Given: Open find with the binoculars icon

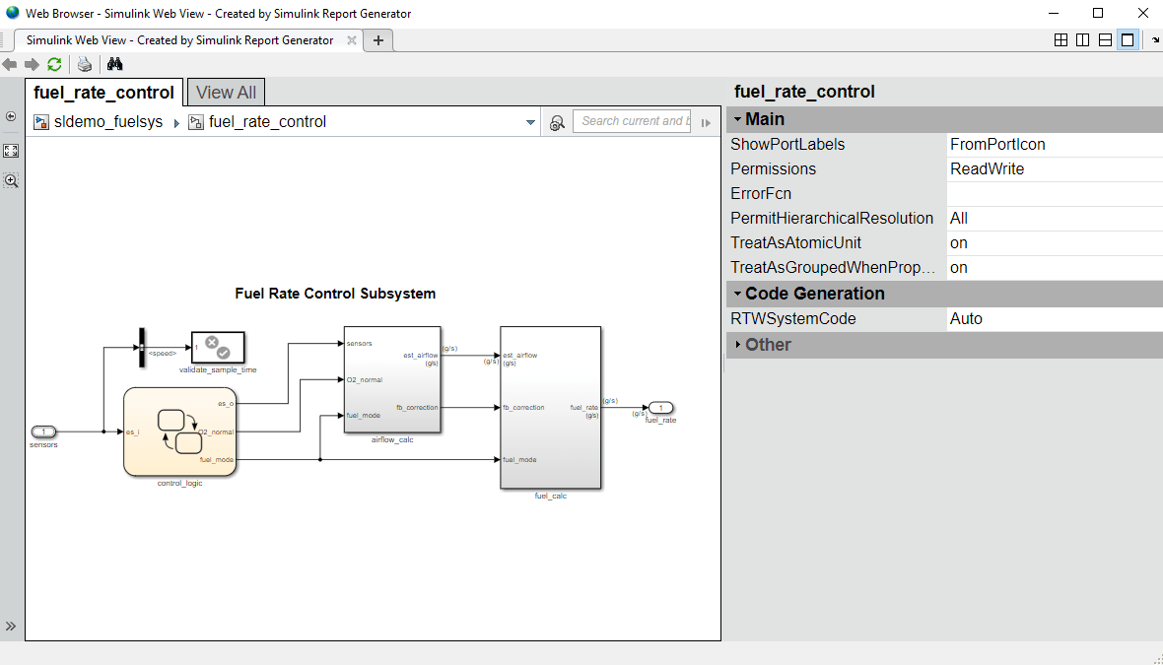Looking at the screenshot, I should pos(114,64).
